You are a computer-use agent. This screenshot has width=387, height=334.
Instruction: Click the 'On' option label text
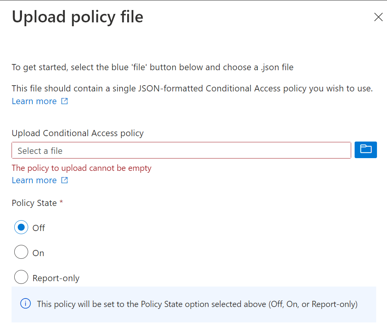[x=38, y=253]
